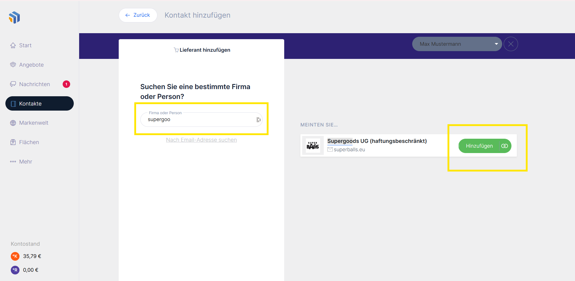This screenshot has width=575, height=281.
Task: Click the purple °R balance icon
Action: point(15,270)
